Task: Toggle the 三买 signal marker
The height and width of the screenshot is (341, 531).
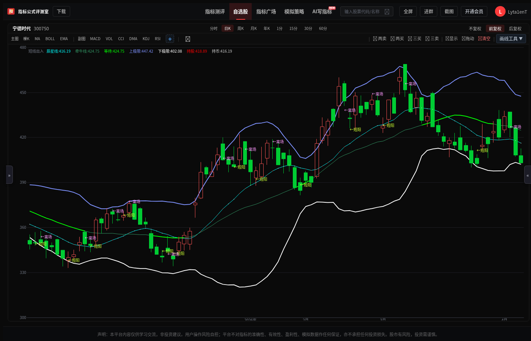Action: tap(415, 39)
